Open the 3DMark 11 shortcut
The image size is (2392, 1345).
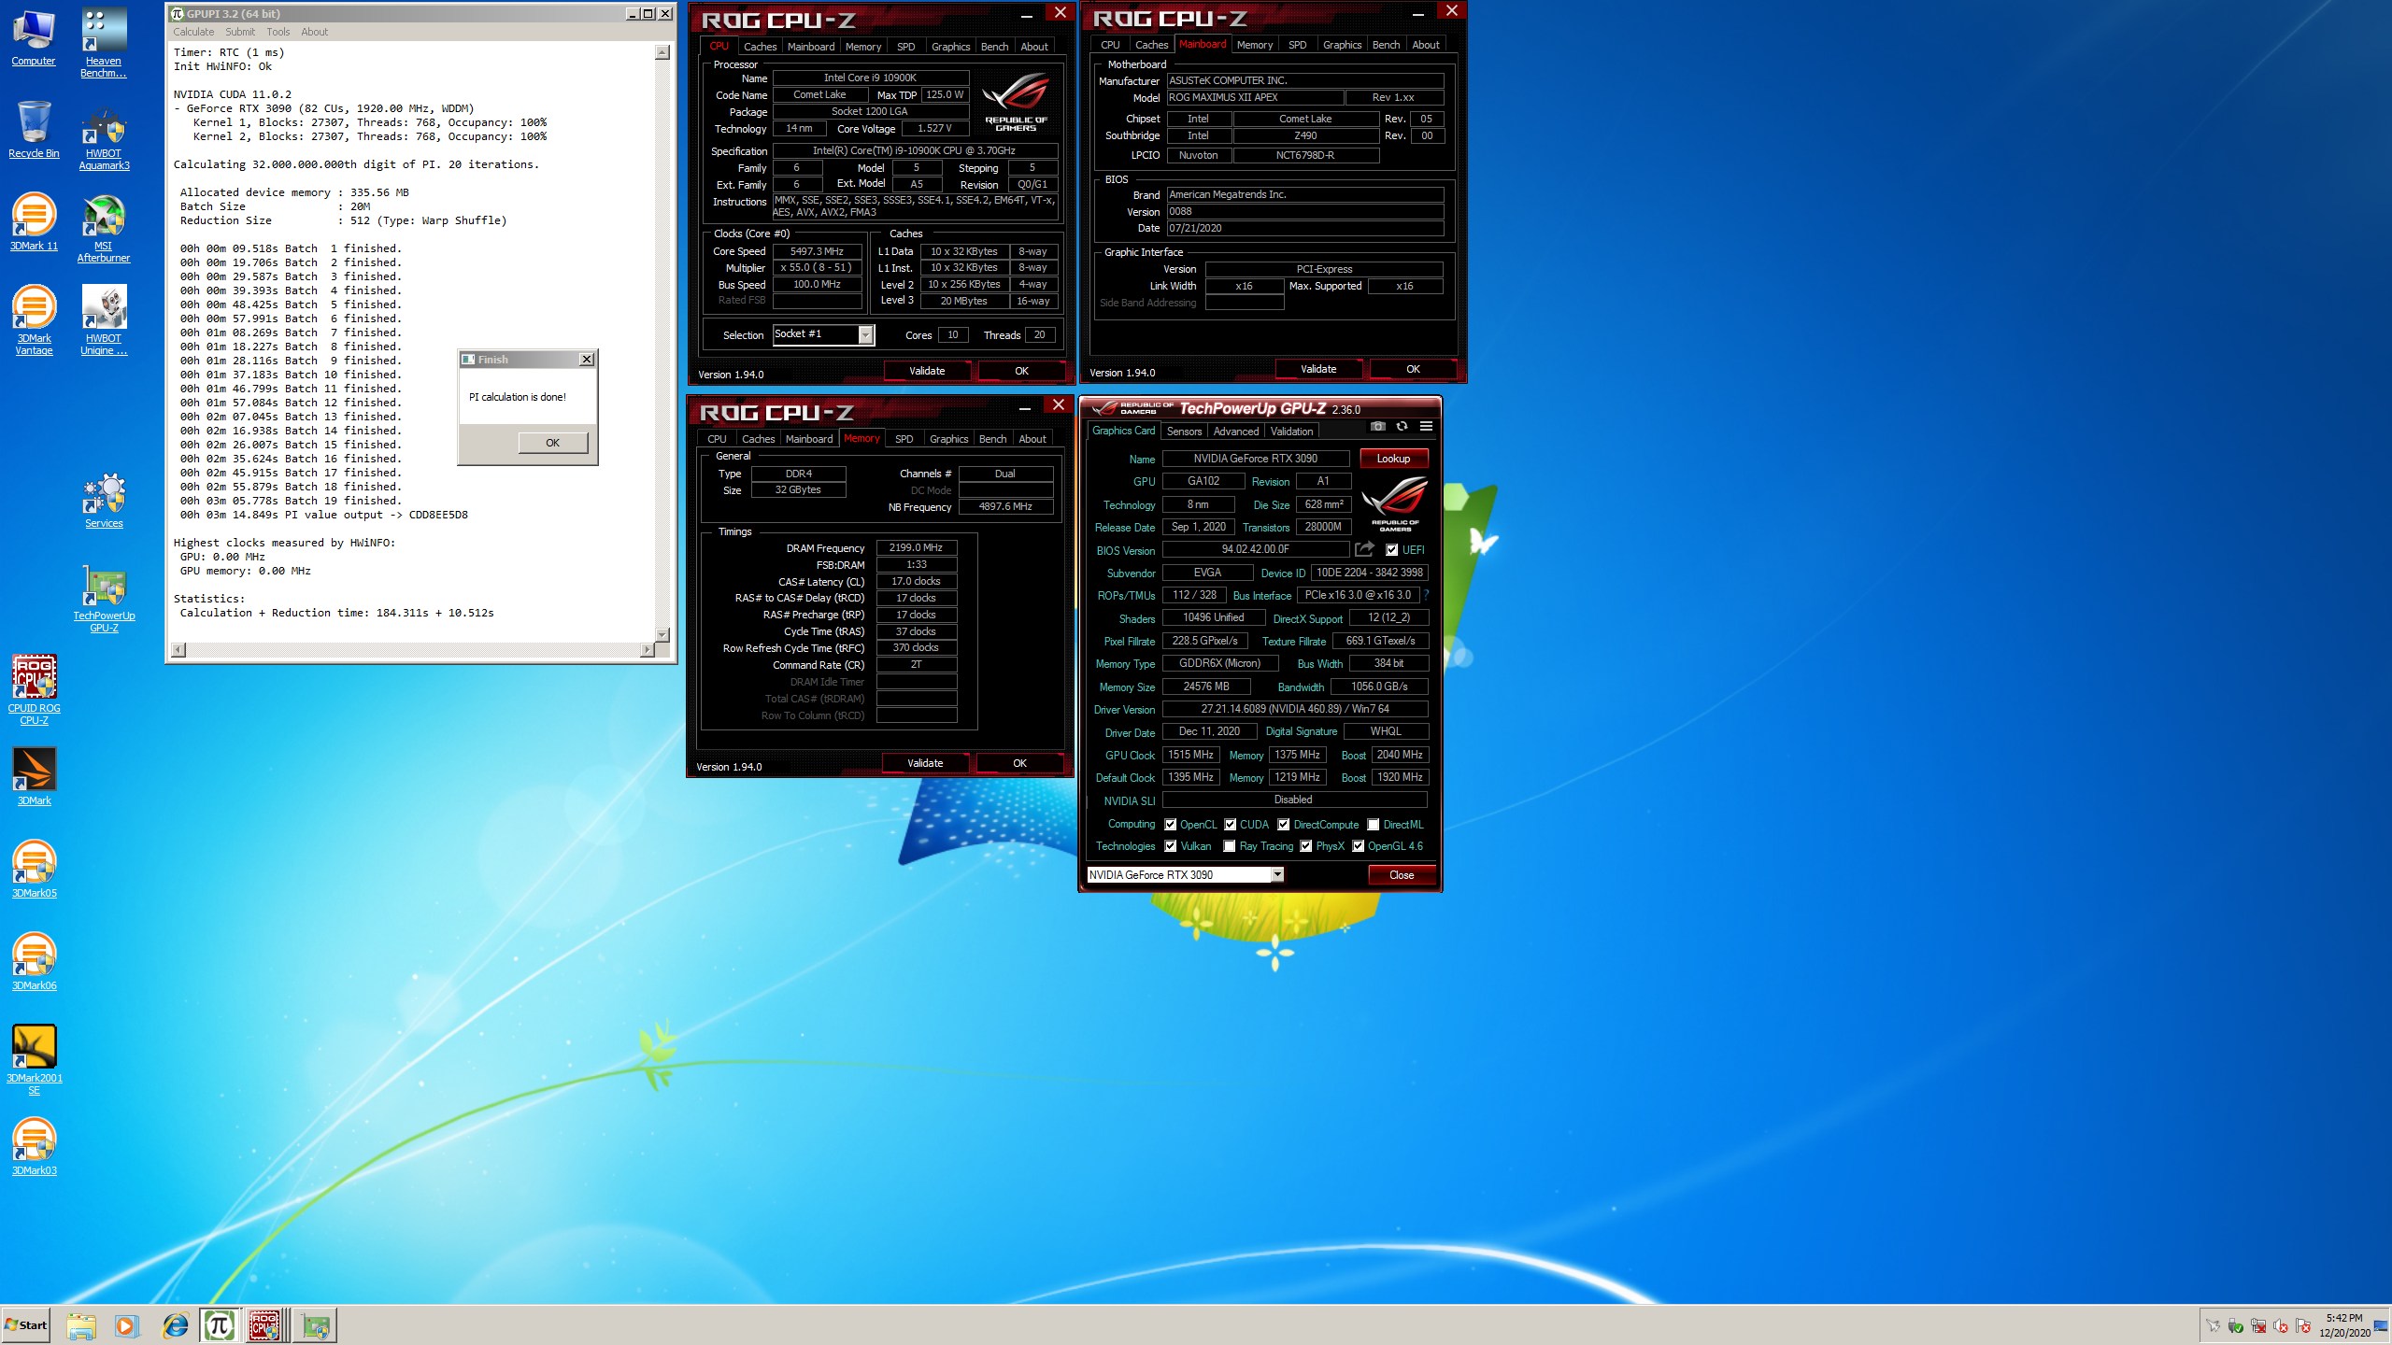[34, 222]
